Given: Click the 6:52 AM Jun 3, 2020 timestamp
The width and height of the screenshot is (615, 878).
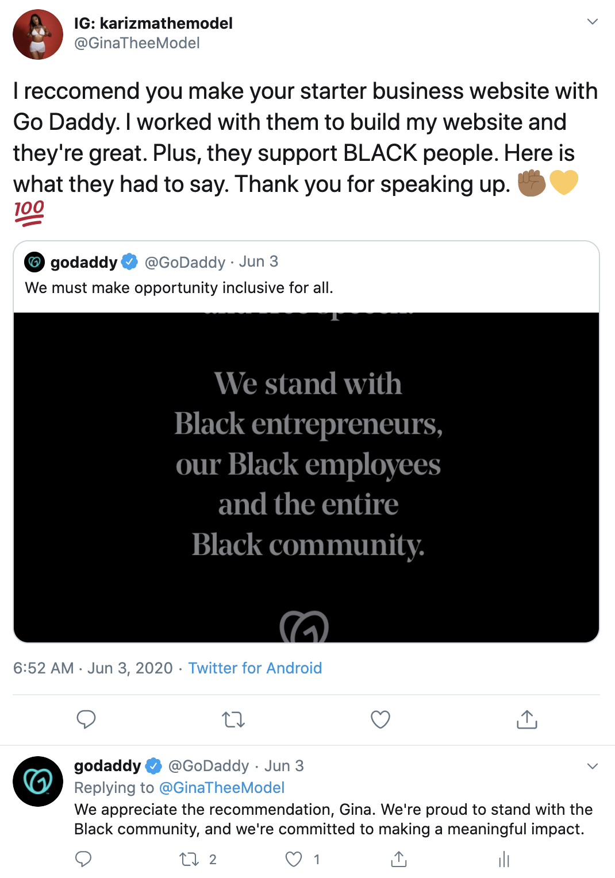Looking at the screenshot, I should (x=93, y=668).
